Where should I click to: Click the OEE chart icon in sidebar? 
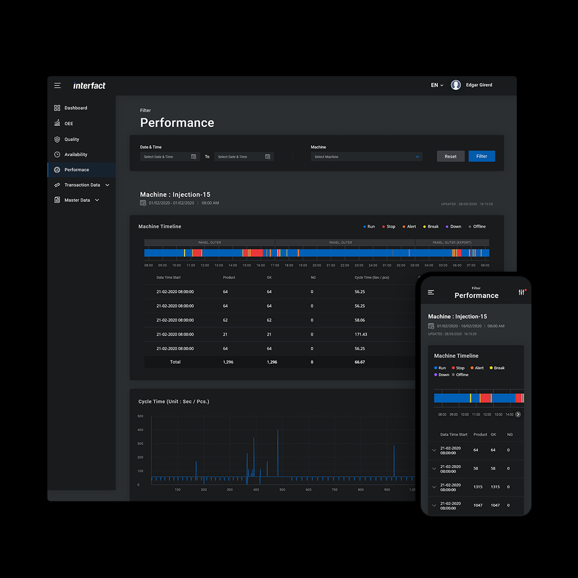pos(57,124)
